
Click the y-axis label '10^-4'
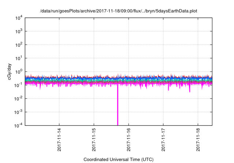tap(18, 126)
